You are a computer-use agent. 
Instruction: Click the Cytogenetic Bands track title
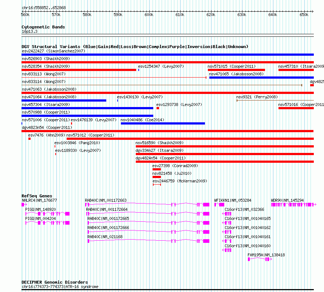[43, 27]
